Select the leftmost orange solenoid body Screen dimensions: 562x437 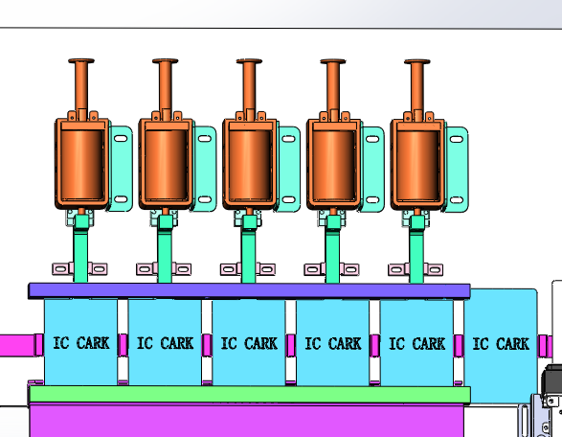(82, 164)
